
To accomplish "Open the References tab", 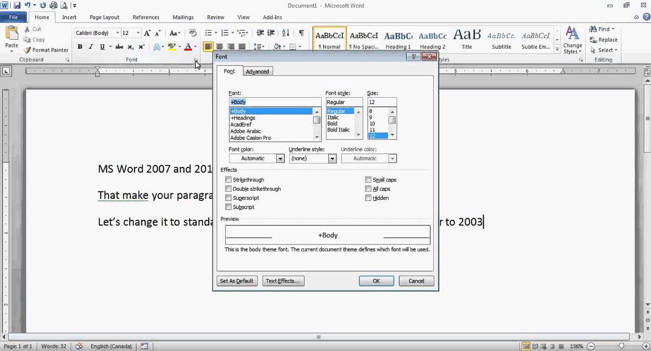I will coord(146,17).
